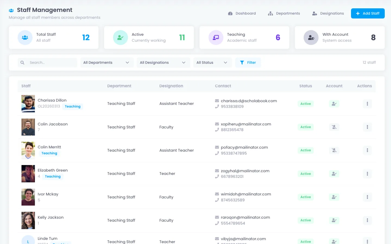
Task: Click Charissa Dillon's profile photo
Action: pyautogui.click(x=28, y=104)
